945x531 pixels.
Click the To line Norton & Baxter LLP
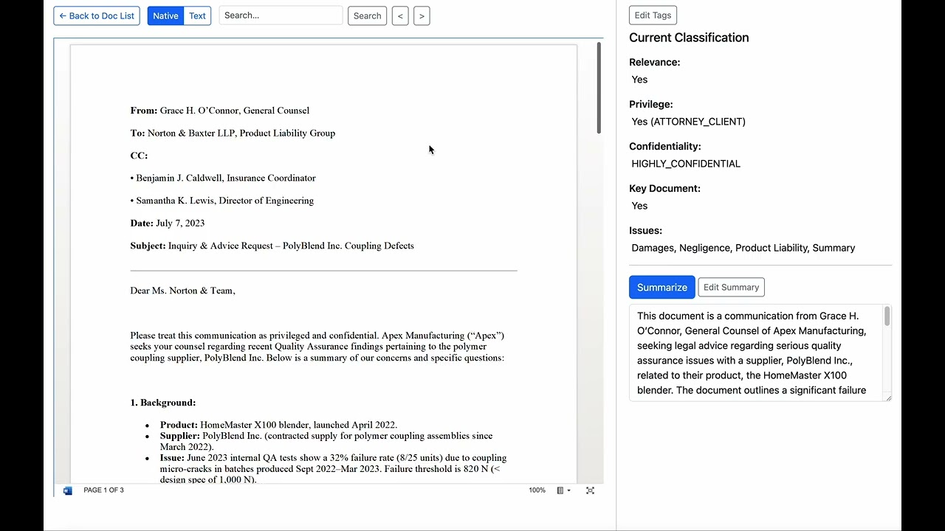tap(233, 133)
